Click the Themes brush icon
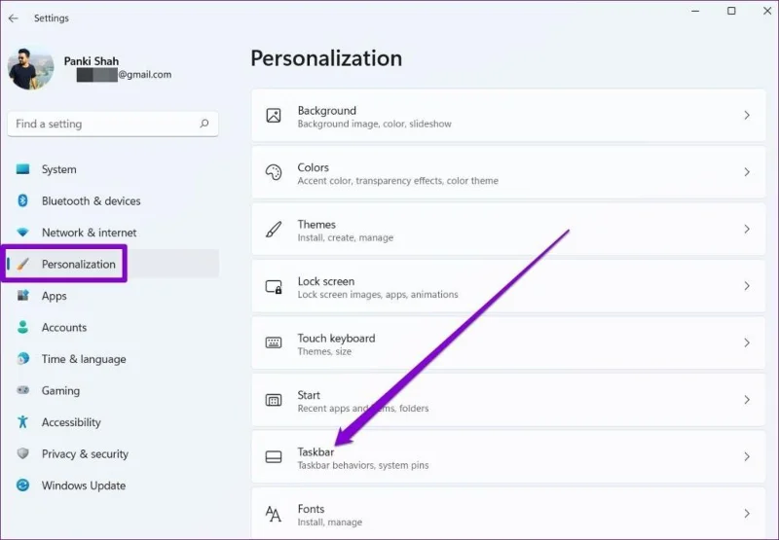Image resolution: width=779 pixels, height=540 pixels. coord(274,230)
